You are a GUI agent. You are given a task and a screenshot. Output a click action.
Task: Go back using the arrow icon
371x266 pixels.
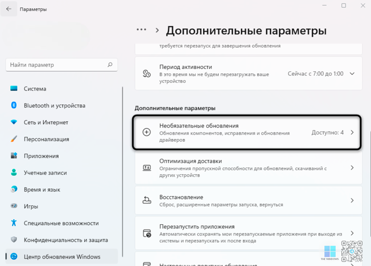(9, 9)
